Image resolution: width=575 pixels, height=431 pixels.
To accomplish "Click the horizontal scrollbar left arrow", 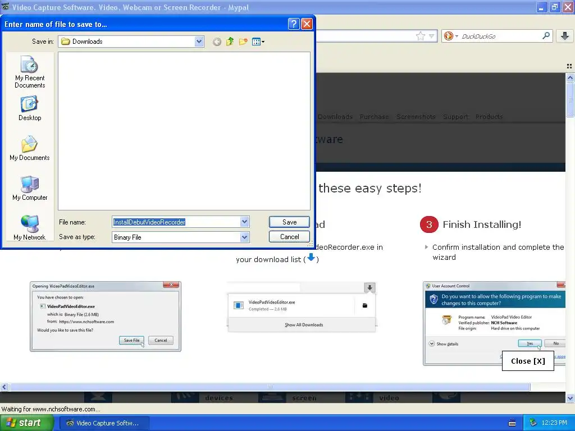I will click(4, 387).
